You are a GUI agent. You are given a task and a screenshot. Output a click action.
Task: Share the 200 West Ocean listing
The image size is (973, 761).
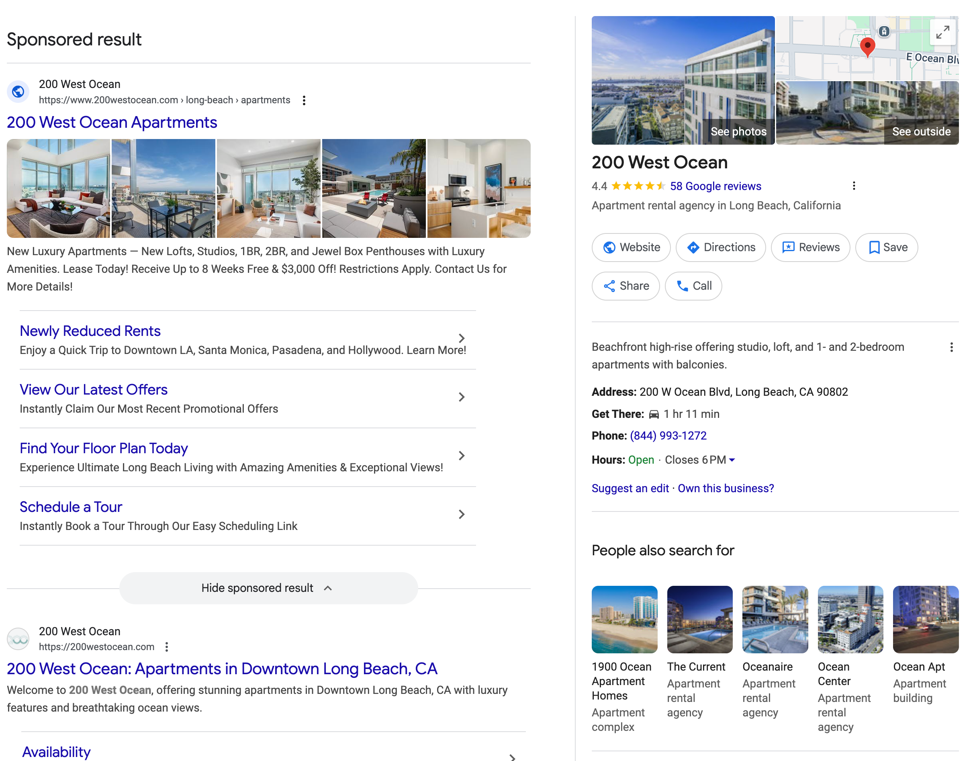point(625,286)
